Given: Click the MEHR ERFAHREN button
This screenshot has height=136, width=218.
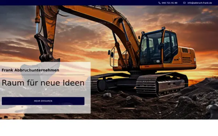Looking at the screenshot, I should 43,101.
